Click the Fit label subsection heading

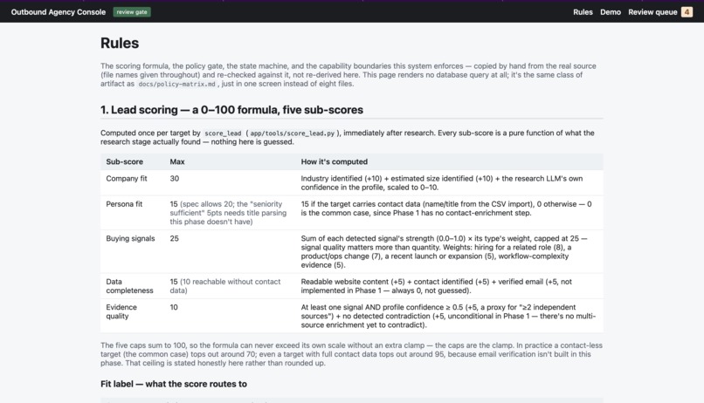coord(174,384)
